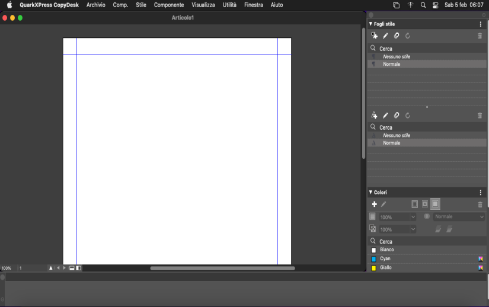Image resolution: width=489 pixels, height=307 pixels.
Task: Select Normale character style
Action: 427,143
